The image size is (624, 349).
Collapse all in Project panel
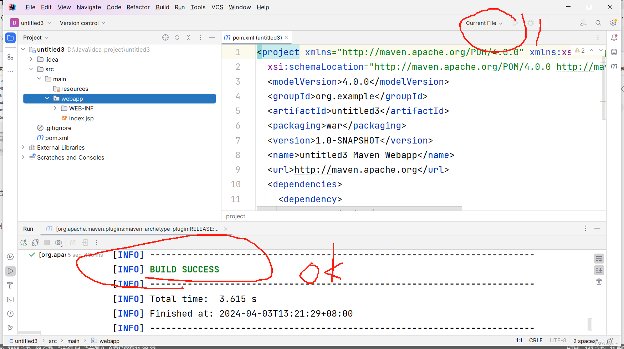189,37
